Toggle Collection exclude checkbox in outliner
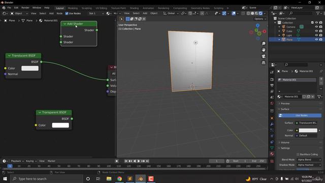Screen dimensions: 325x183 click(312, 22)
